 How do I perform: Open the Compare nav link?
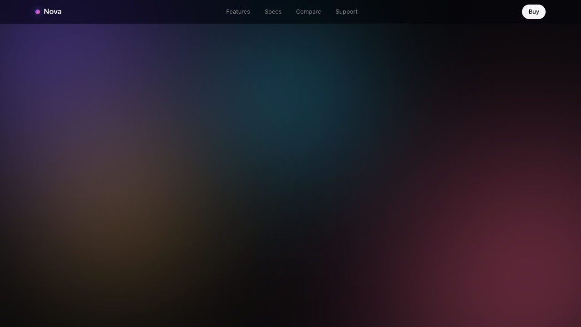308,12
